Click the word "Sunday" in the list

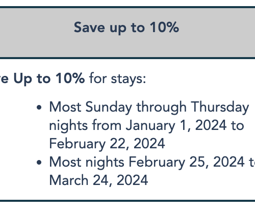click(x=109, y=108)
